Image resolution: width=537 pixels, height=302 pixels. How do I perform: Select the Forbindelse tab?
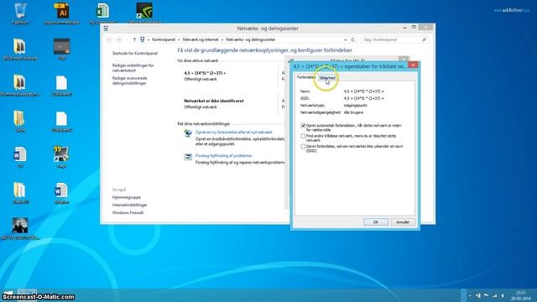click(x=305, y=77)
